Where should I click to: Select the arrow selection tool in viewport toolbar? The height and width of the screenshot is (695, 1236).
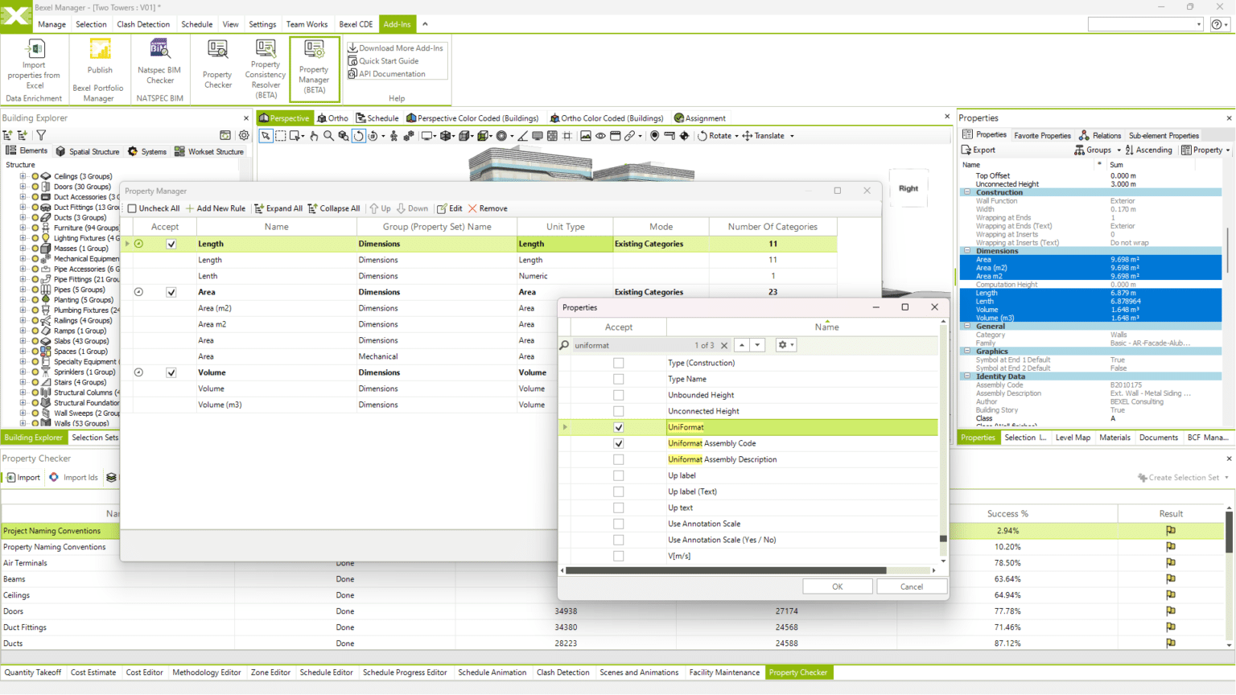pyautogui.click(x=266, y=136)
